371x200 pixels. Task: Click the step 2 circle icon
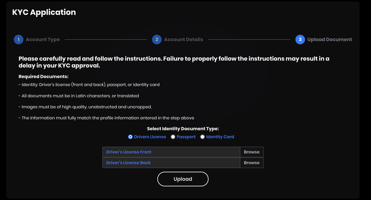tap(157, 39)
